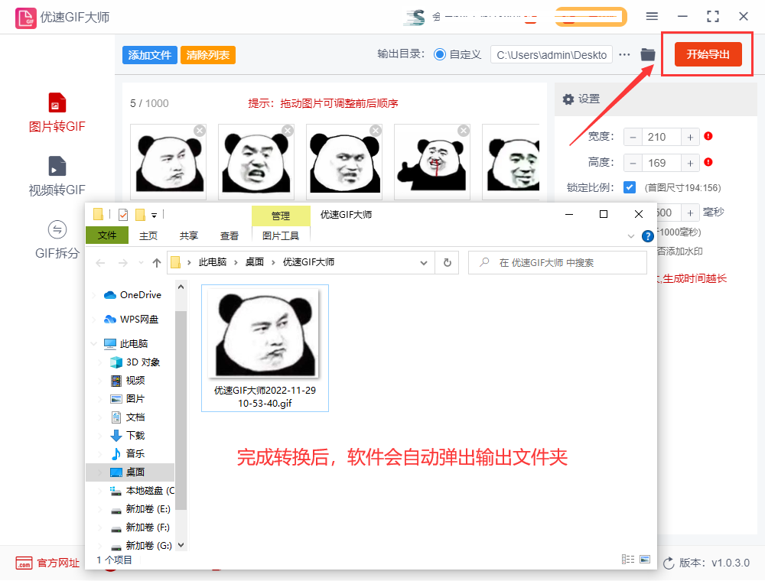Select the 管理 contextual tab

click(x=281, y=216)
